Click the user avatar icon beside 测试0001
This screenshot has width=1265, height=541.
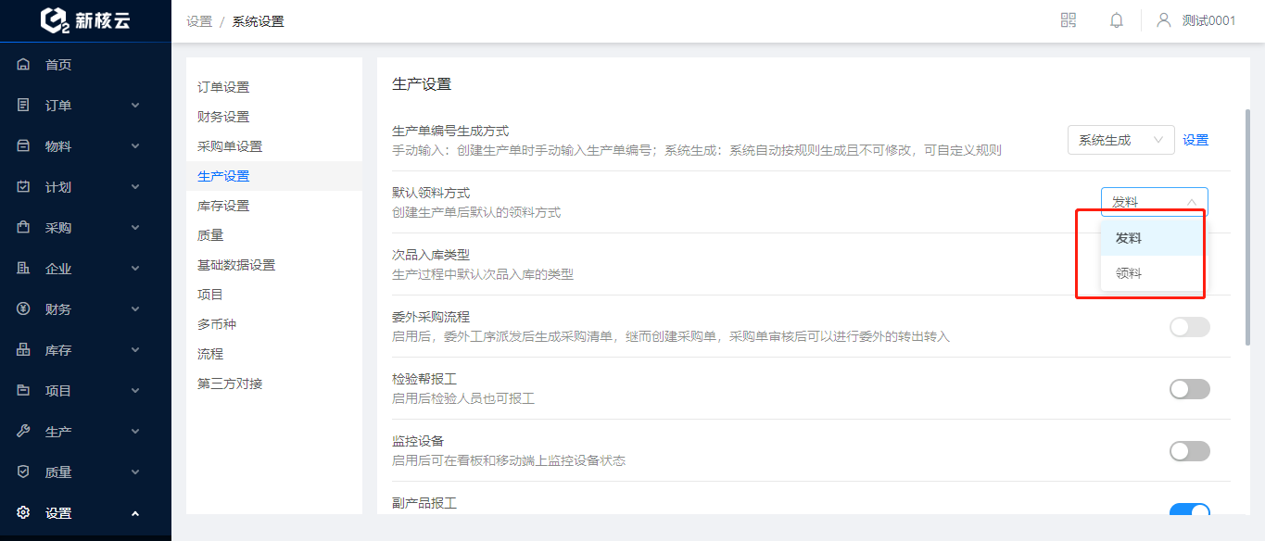pyautogui.click(x=1164, y=20)
